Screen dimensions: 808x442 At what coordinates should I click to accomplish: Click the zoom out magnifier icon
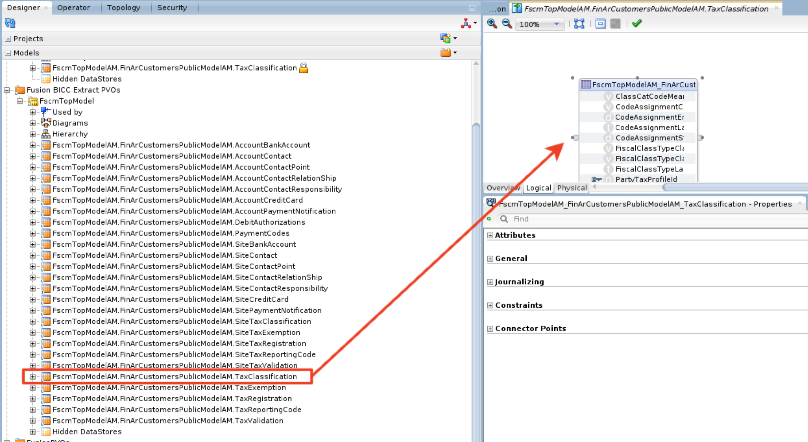click(507, 24)
